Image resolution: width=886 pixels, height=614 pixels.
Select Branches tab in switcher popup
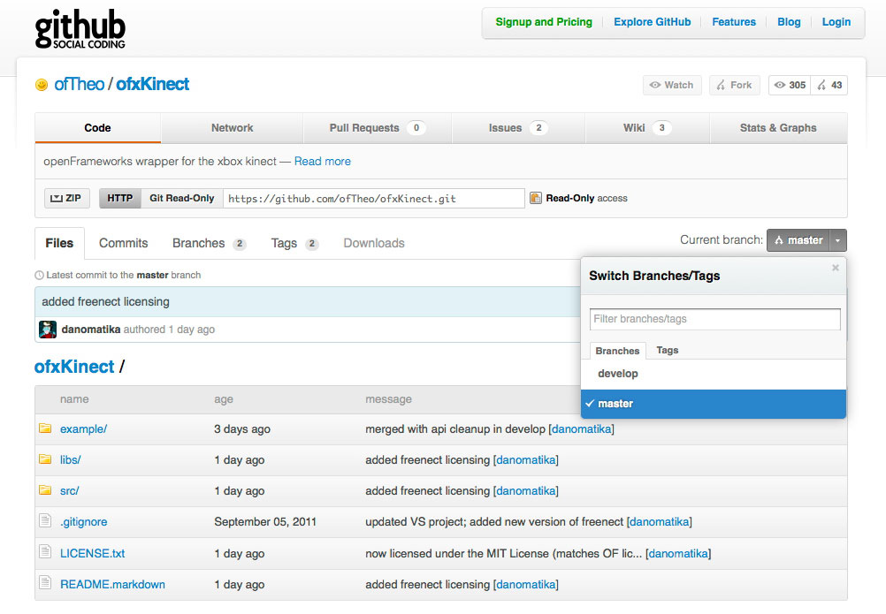(617, 351)
